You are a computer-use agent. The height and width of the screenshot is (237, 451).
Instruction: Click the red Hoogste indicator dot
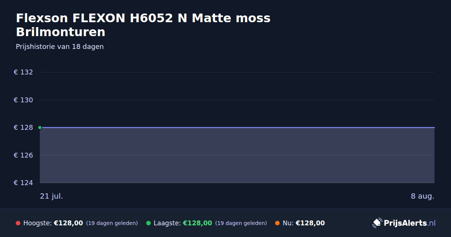[x=18, y=223]
